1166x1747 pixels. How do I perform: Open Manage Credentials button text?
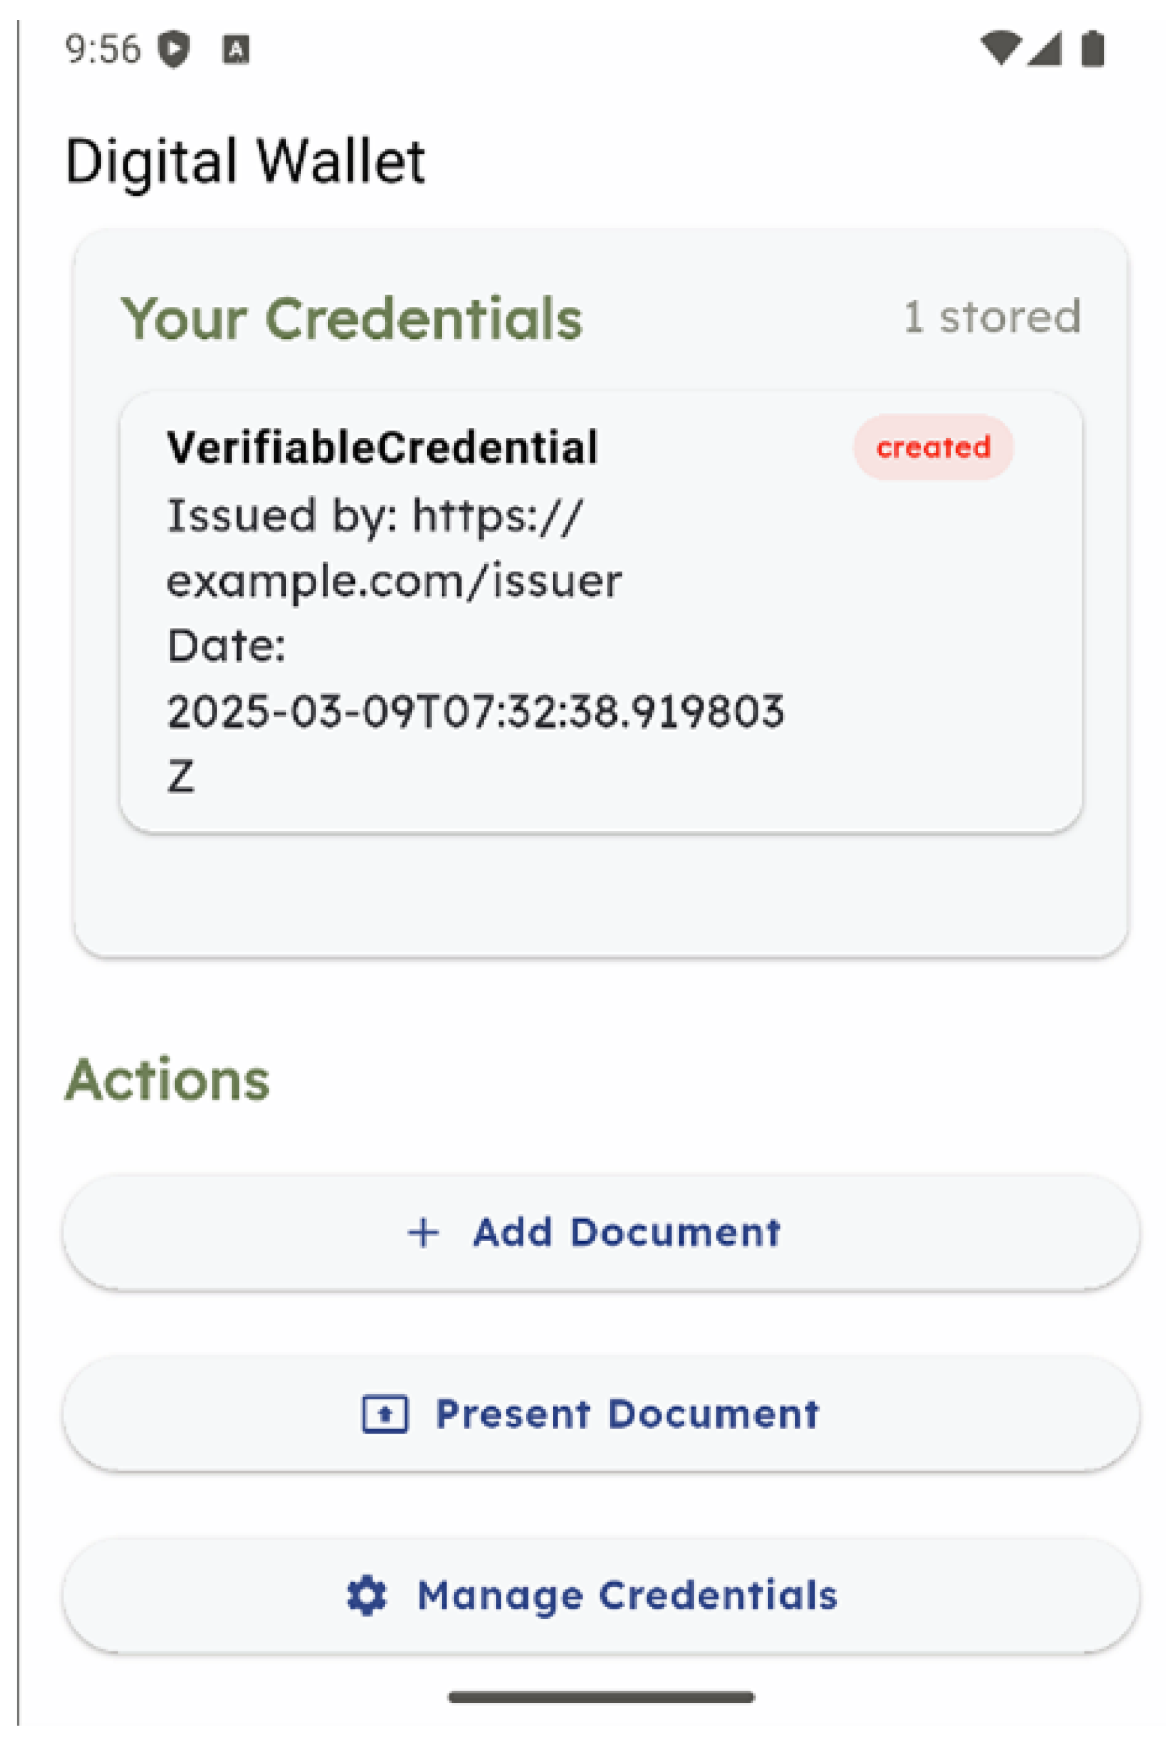(x=627, y=1595)
